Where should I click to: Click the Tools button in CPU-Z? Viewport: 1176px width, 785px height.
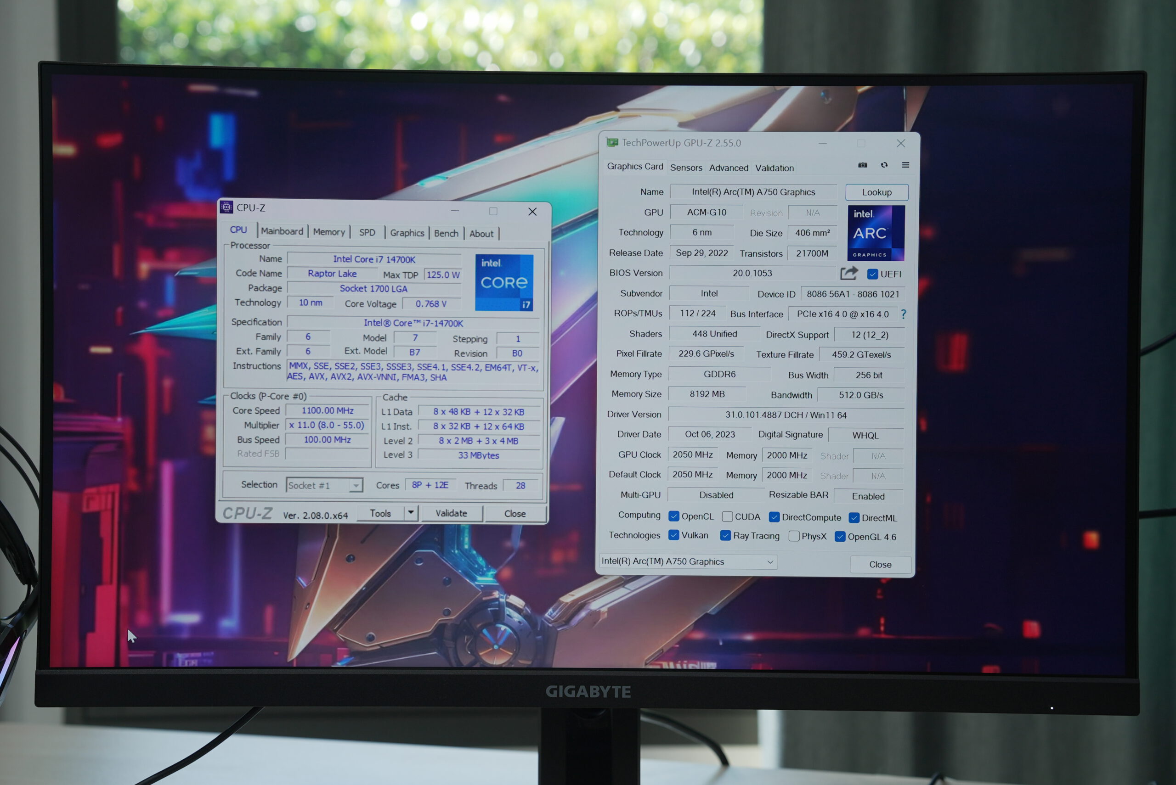(380, 513)
